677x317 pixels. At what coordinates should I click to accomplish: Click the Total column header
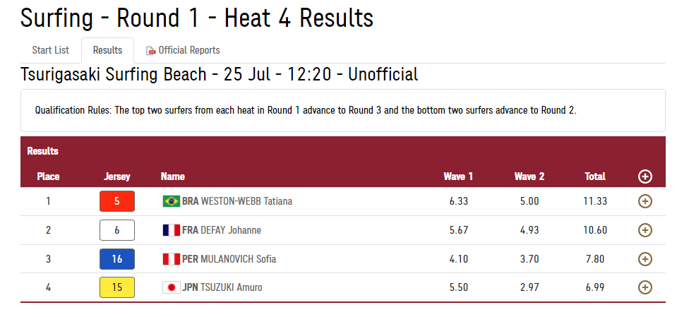595,177
